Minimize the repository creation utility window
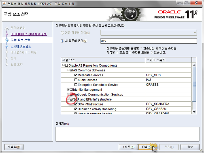This screenshot has width=204, height=153. (x=180, y=3)
